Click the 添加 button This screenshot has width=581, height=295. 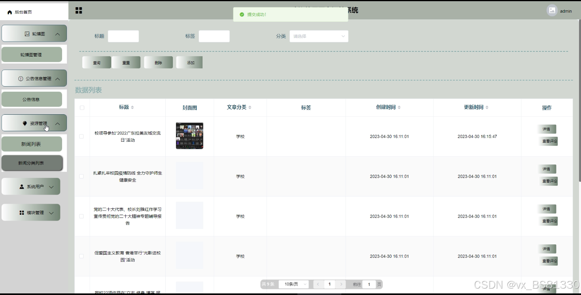click(190, 62)
